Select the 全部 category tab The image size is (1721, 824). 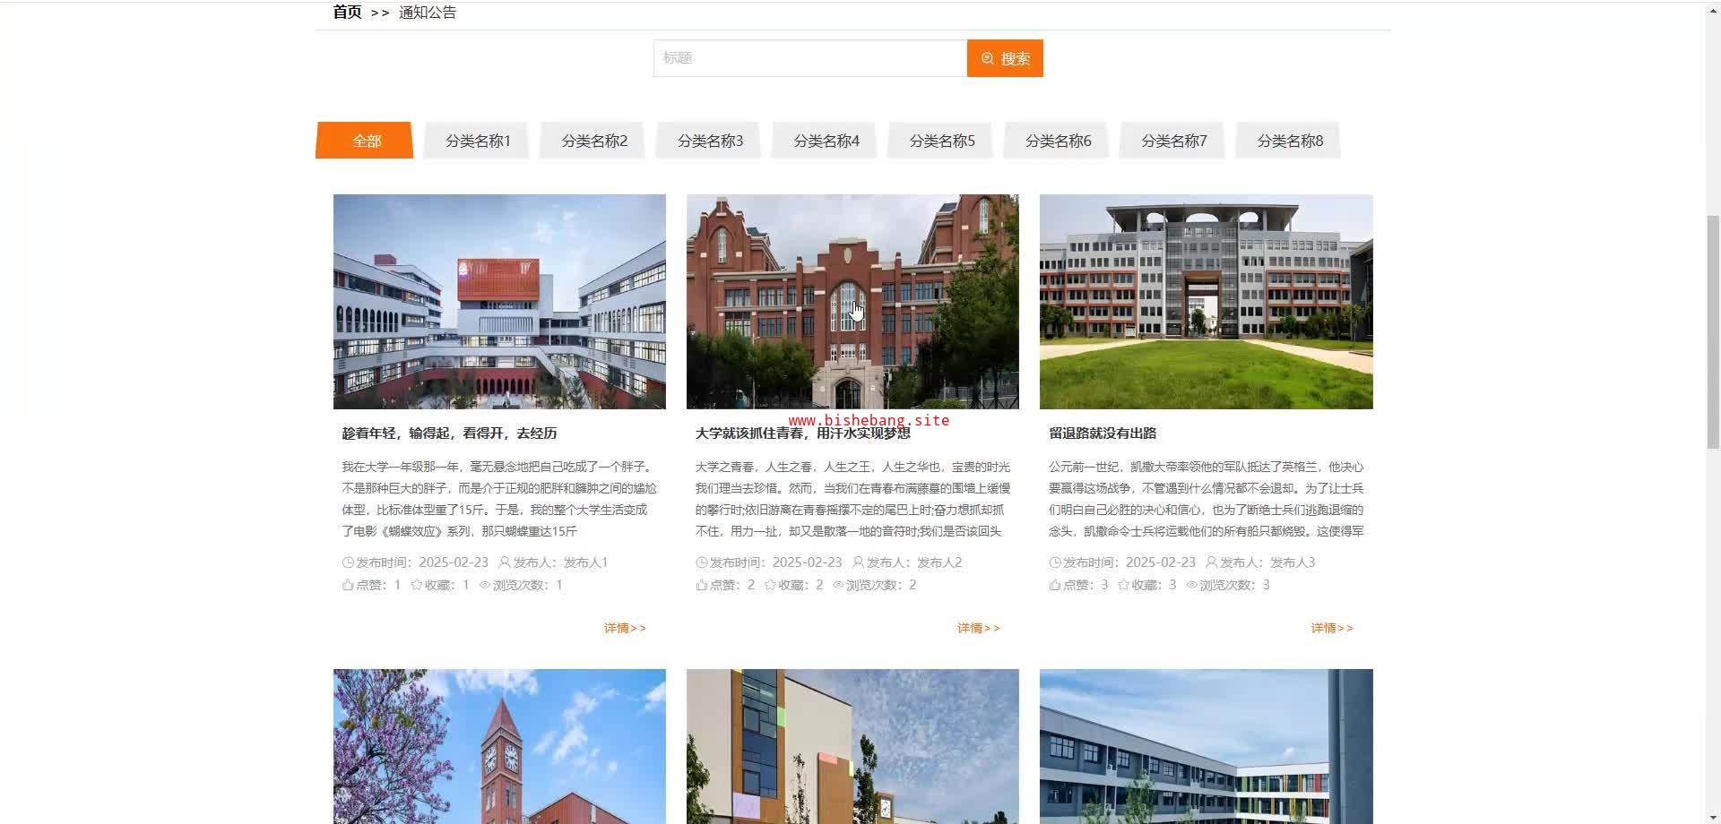pyautogui.click(x=365, y=141)
